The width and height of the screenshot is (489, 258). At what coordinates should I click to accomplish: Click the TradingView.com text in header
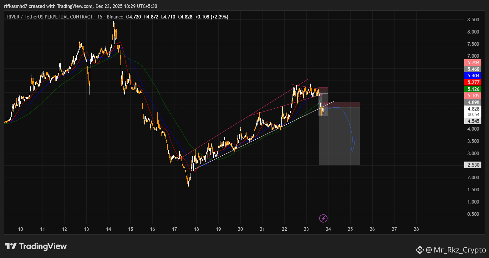[x=75, y=6]
